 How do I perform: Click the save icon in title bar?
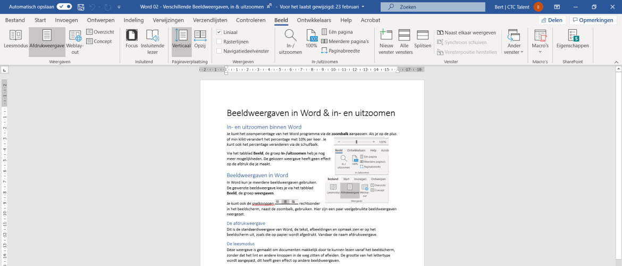point(81,7)
